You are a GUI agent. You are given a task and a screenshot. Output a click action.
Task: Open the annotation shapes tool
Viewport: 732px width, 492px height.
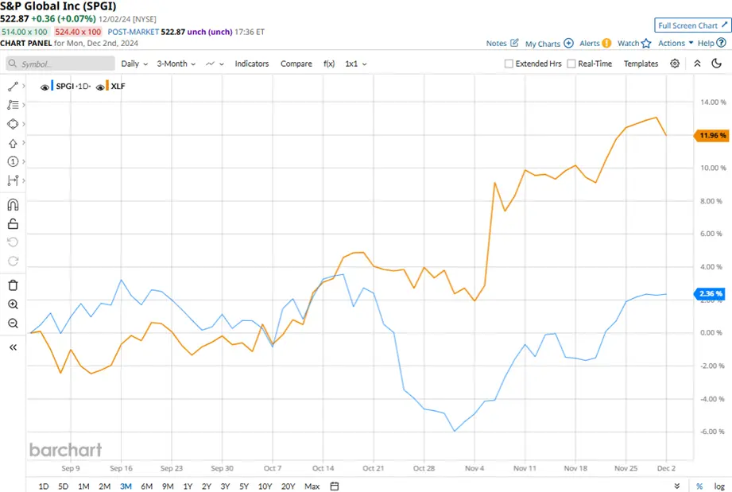[x=11, y=124]
